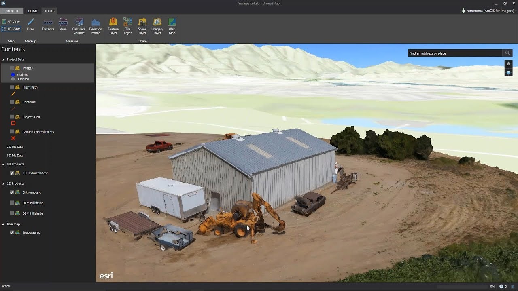The width and height of the screenshot is (518, 291).
Task: Click the search magnifier button
Action: pyautogui.click(x=507, y=53)
